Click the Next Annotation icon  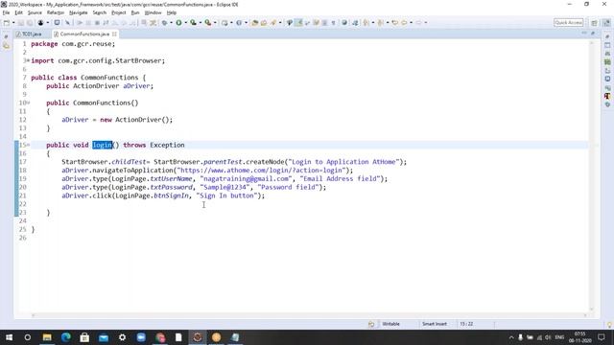(x=366, y=23)
